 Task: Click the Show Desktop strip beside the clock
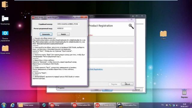pyautogui.click(x=191, y=105)
